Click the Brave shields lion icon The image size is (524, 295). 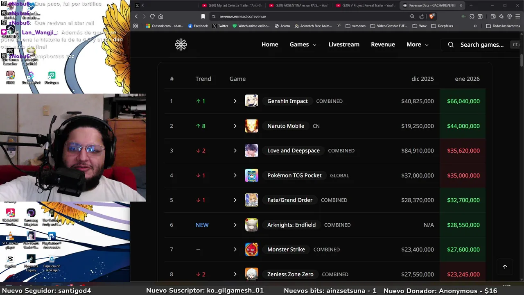click(x=431, y=16)
